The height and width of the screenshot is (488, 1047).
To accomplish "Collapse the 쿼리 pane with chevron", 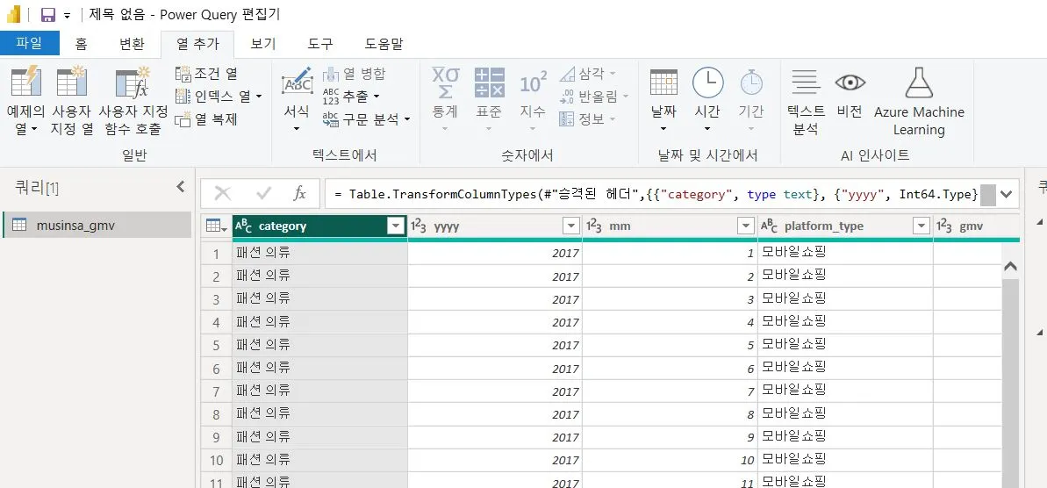I will (x=180, y=187).
